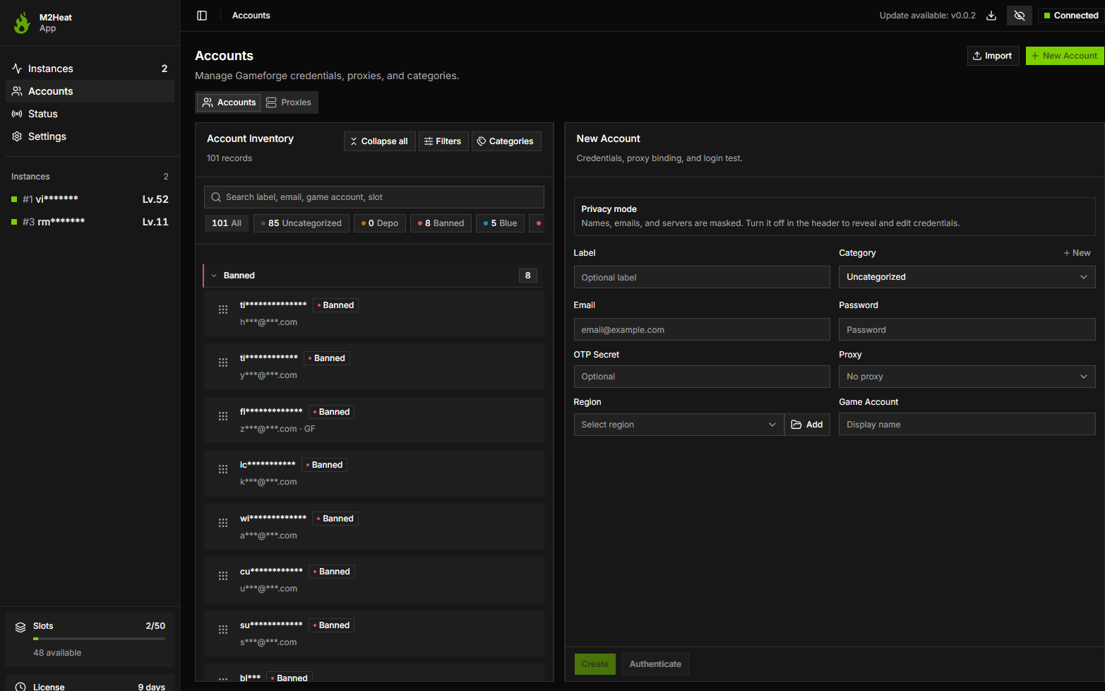The height and width of the screenshot is (691, 1105).
Task: Click + New category link
Action: click(x=1077, y=253)
